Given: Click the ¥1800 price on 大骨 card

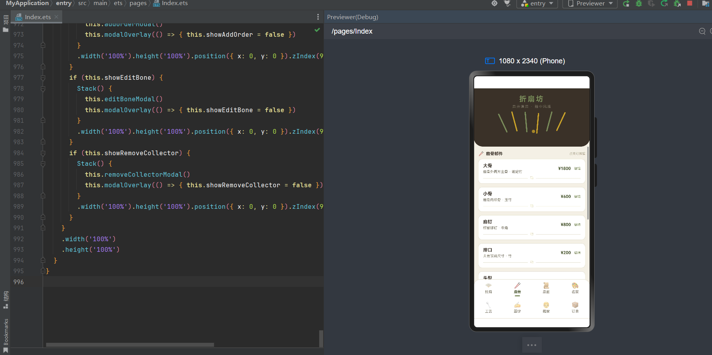Looking at the screenshot, I should coord(565,169).
